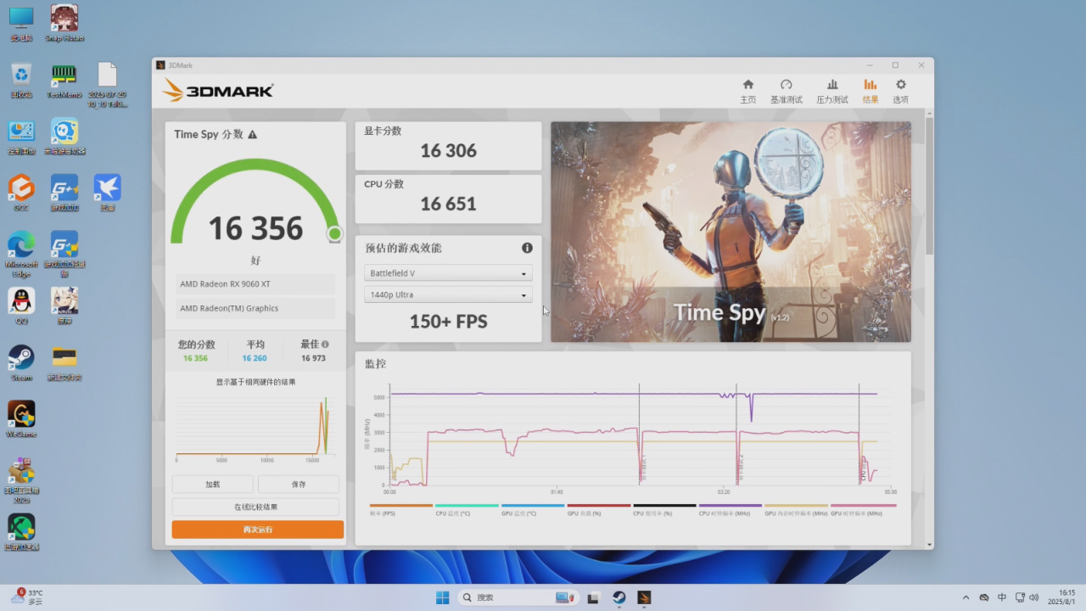Open the 主页 (Home) tab in 3DMark
The image size is (1086, 611).
tap(747, 91)
